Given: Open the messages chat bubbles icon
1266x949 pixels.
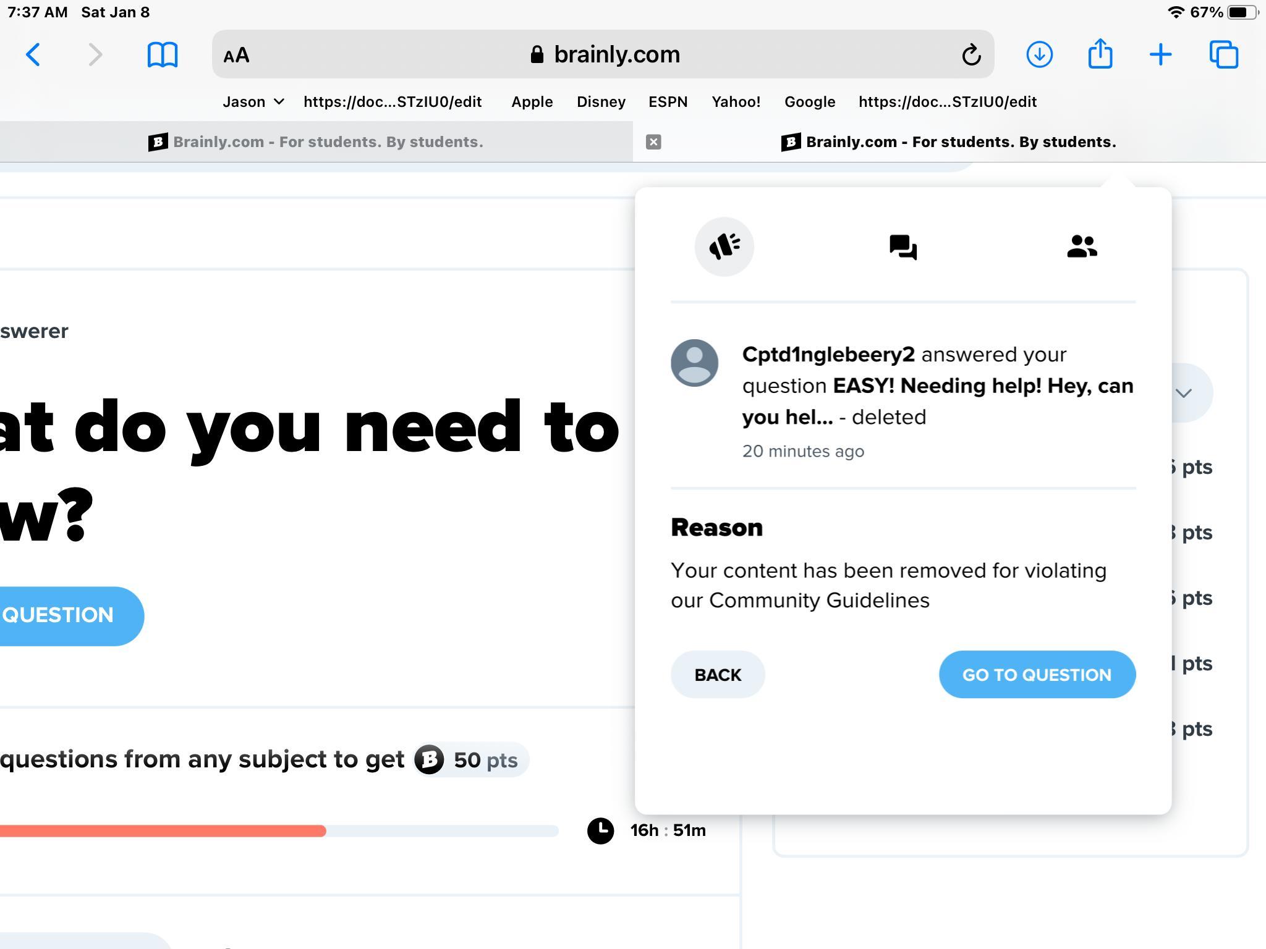Looking at the screenshot, I should 903,247.
